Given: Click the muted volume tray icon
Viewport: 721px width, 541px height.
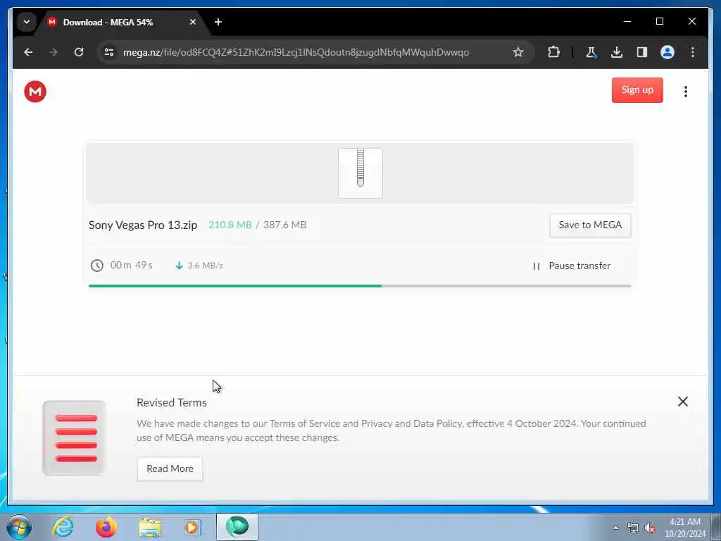Looking at the screenshot, I should 650,528.
